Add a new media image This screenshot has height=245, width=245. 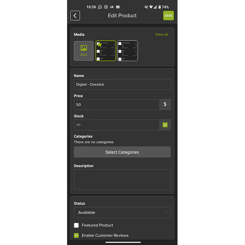pos(84,51)
